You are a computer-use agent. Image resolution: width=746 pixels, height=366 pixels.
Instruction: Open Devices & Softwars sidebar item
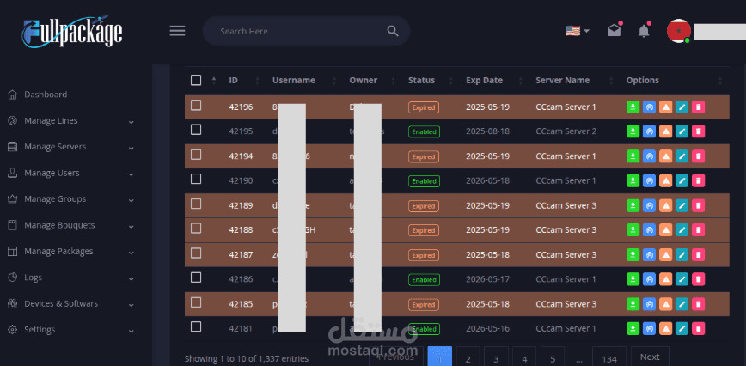pos(61,303)
